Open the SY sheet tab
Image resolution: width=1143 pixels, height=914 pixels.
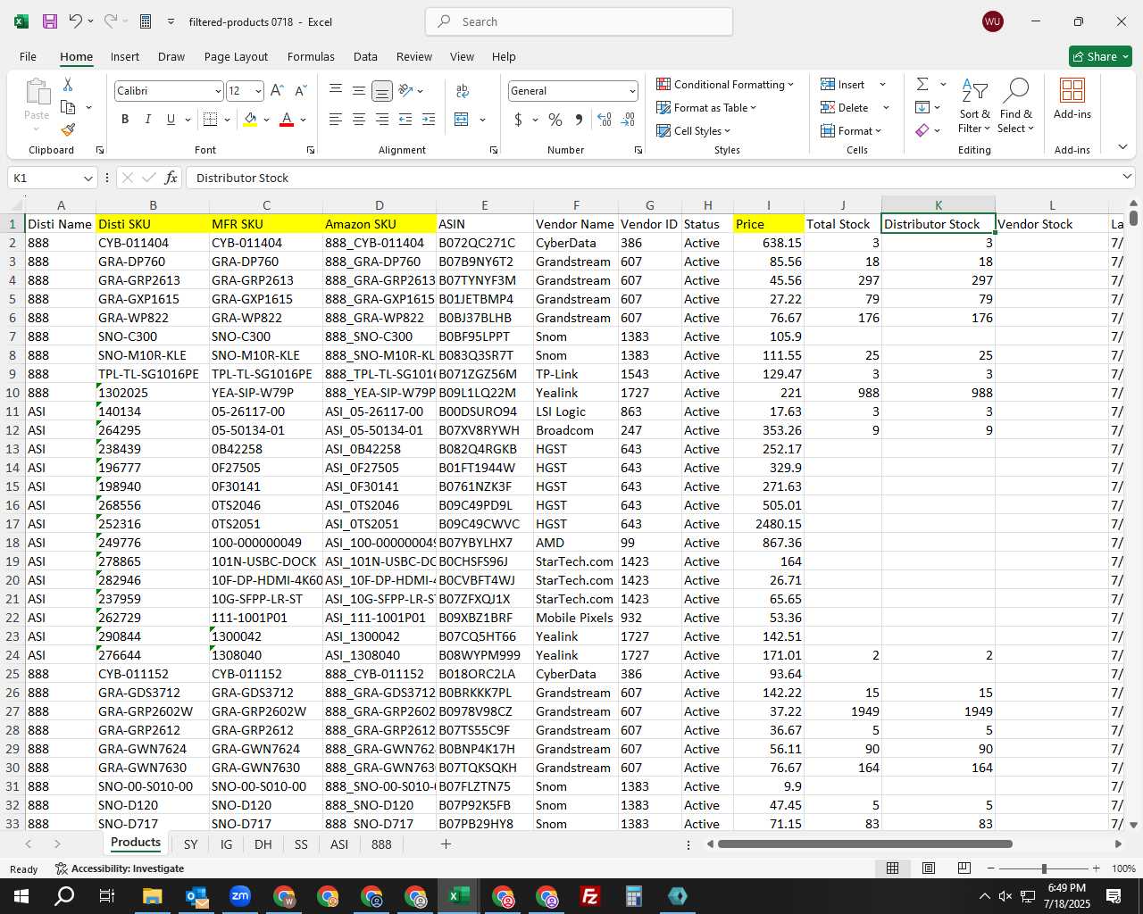point(190,843)
